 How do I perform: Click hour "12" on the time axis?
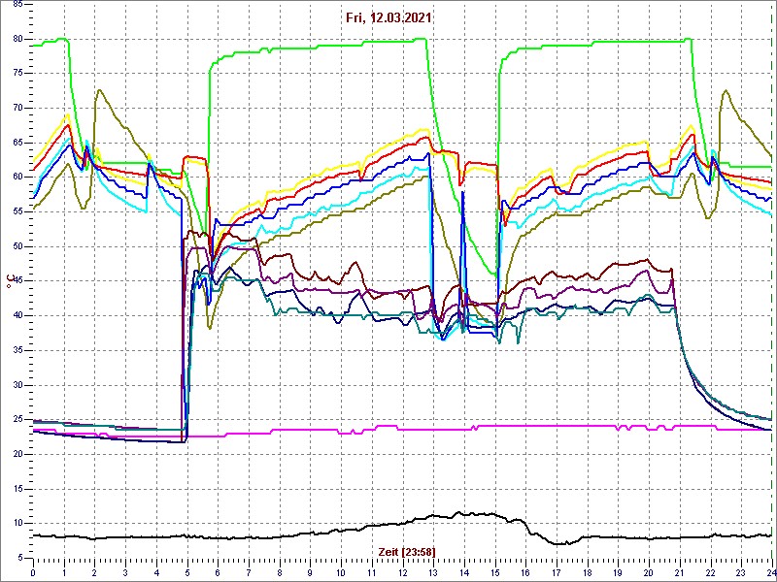tap(402, 572)
